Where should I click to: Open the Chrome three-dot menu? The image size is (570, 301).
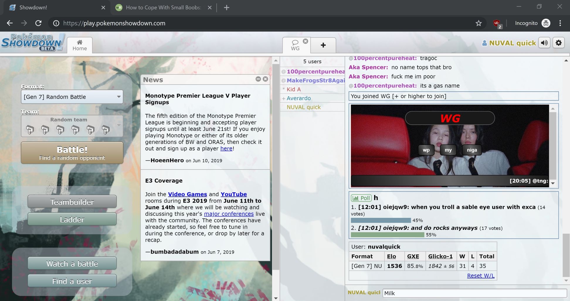coord(560,23)
